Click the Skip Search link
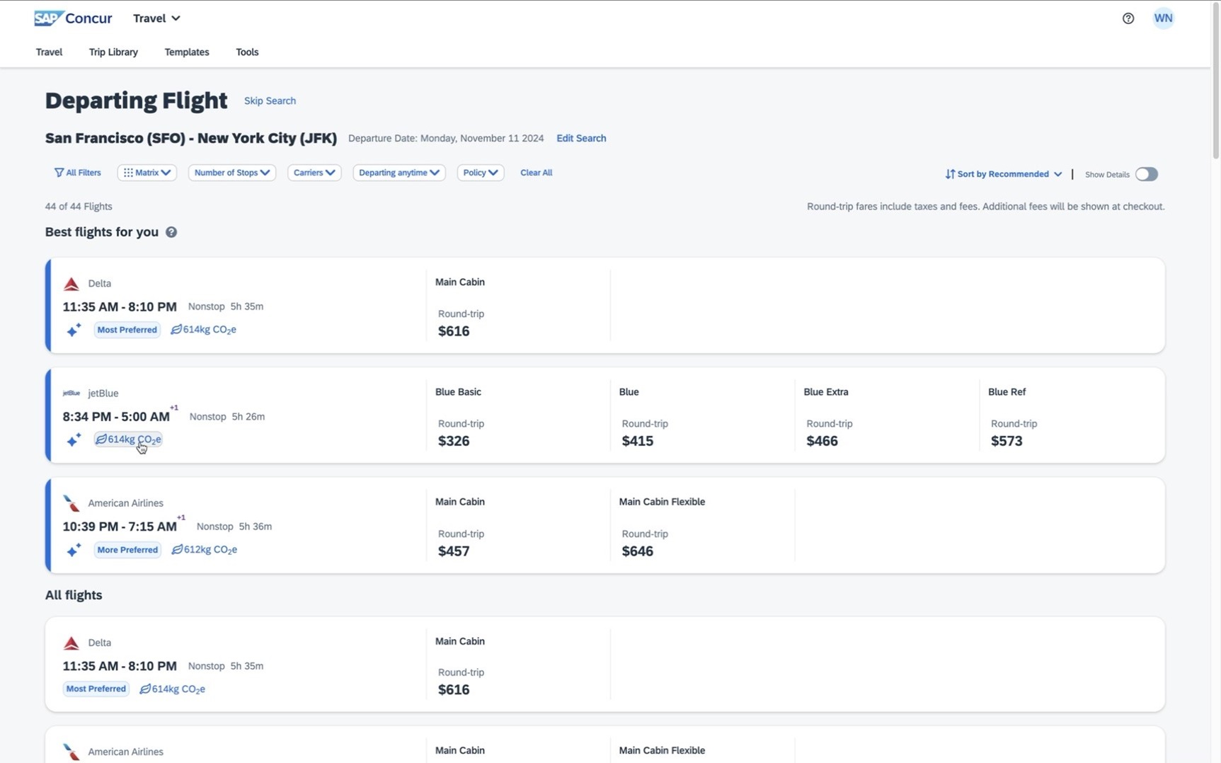Screen dimensions: 1221x763 coord(270,101)
